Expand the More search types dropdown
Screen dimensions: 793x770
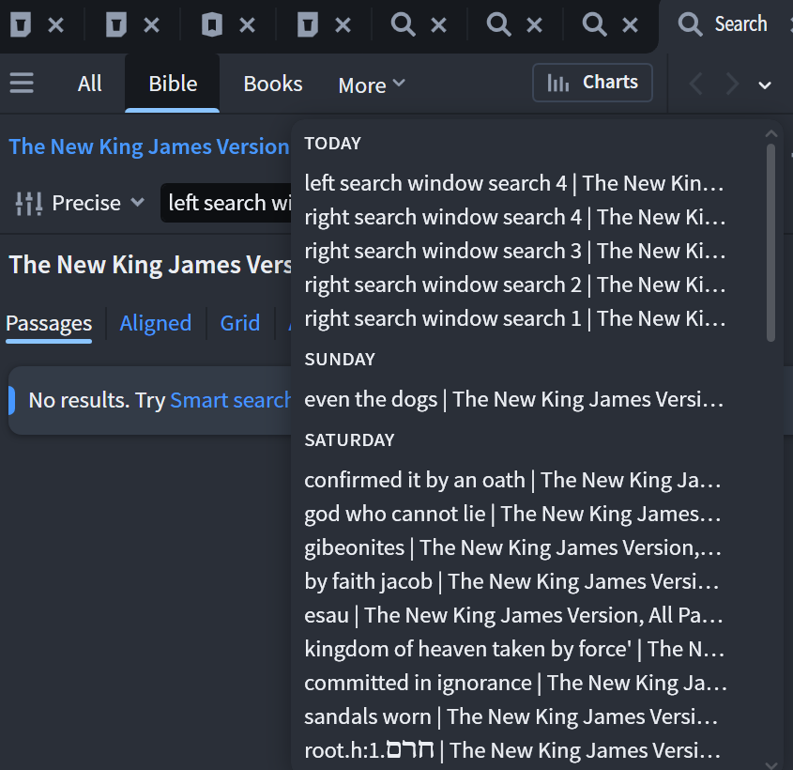(372, 85)
